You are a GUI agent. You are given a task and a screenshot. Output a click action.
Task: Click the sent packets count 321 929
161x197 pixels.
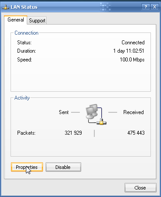[x=73, y=133]
